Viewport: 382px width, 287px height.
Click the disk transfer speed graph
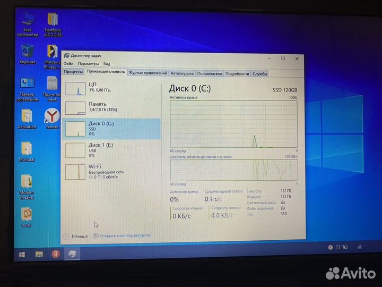(x=234, y=170)
